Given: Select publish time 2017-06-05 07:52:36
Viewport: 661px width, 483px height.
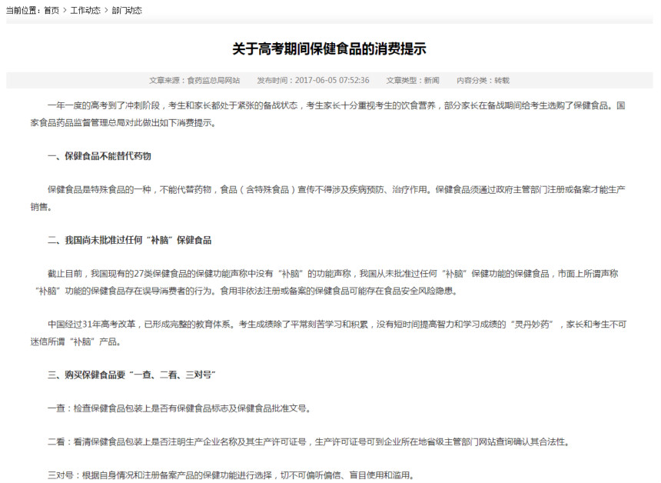Looking at the screenshot, I should click(332, 81).
